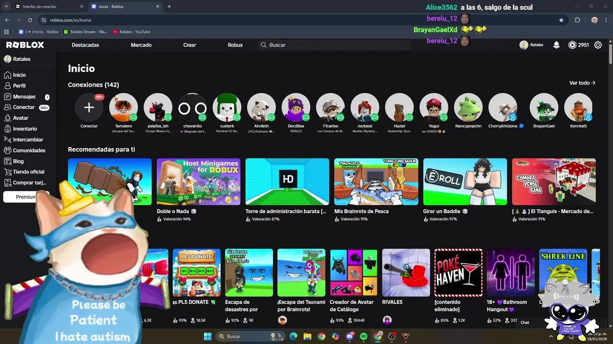613x344 pixels.
Task: Open the RIVALES game thumbnail
Action: (x=406, y=272)
